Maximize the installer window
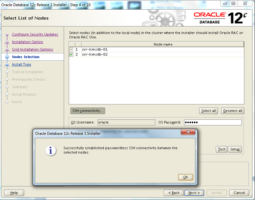Screen dimensions: 255x200 point(233,3)
